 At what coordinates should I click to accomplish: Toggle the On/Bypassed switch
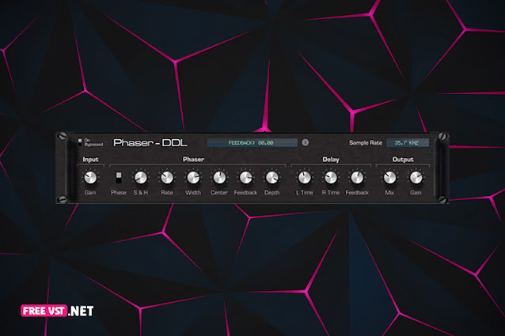point(80,142)
